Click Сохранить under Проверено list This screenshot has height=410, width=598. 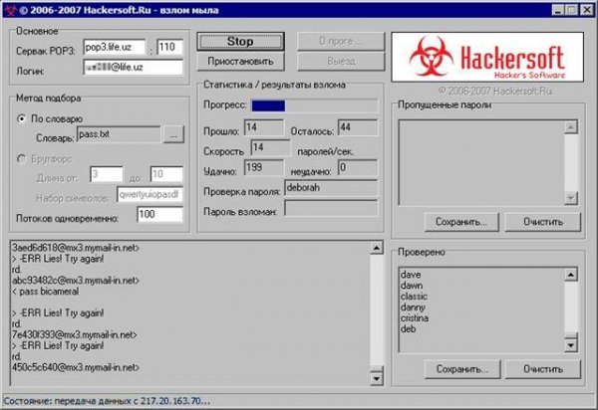click(461, 369)
